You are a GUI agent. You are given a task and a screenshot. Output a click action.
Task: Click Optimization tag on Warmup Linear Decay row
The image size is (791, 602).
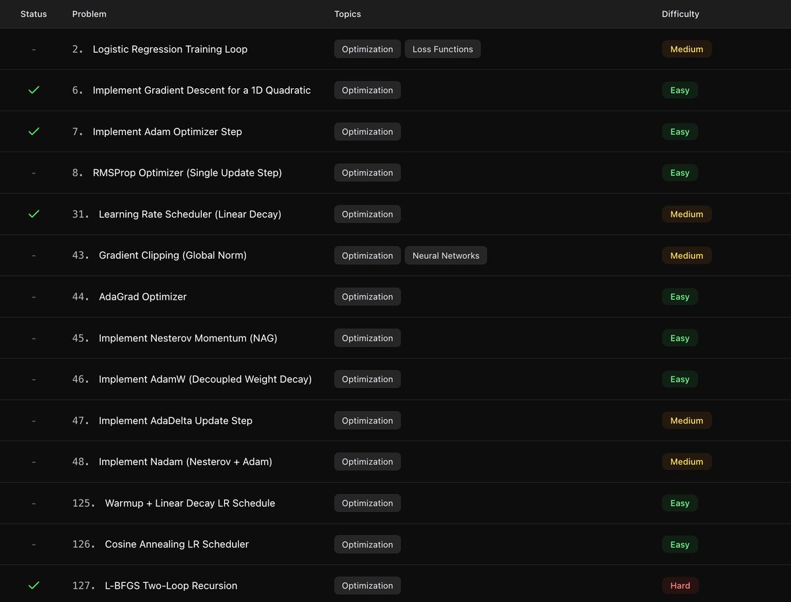[367, 503]
